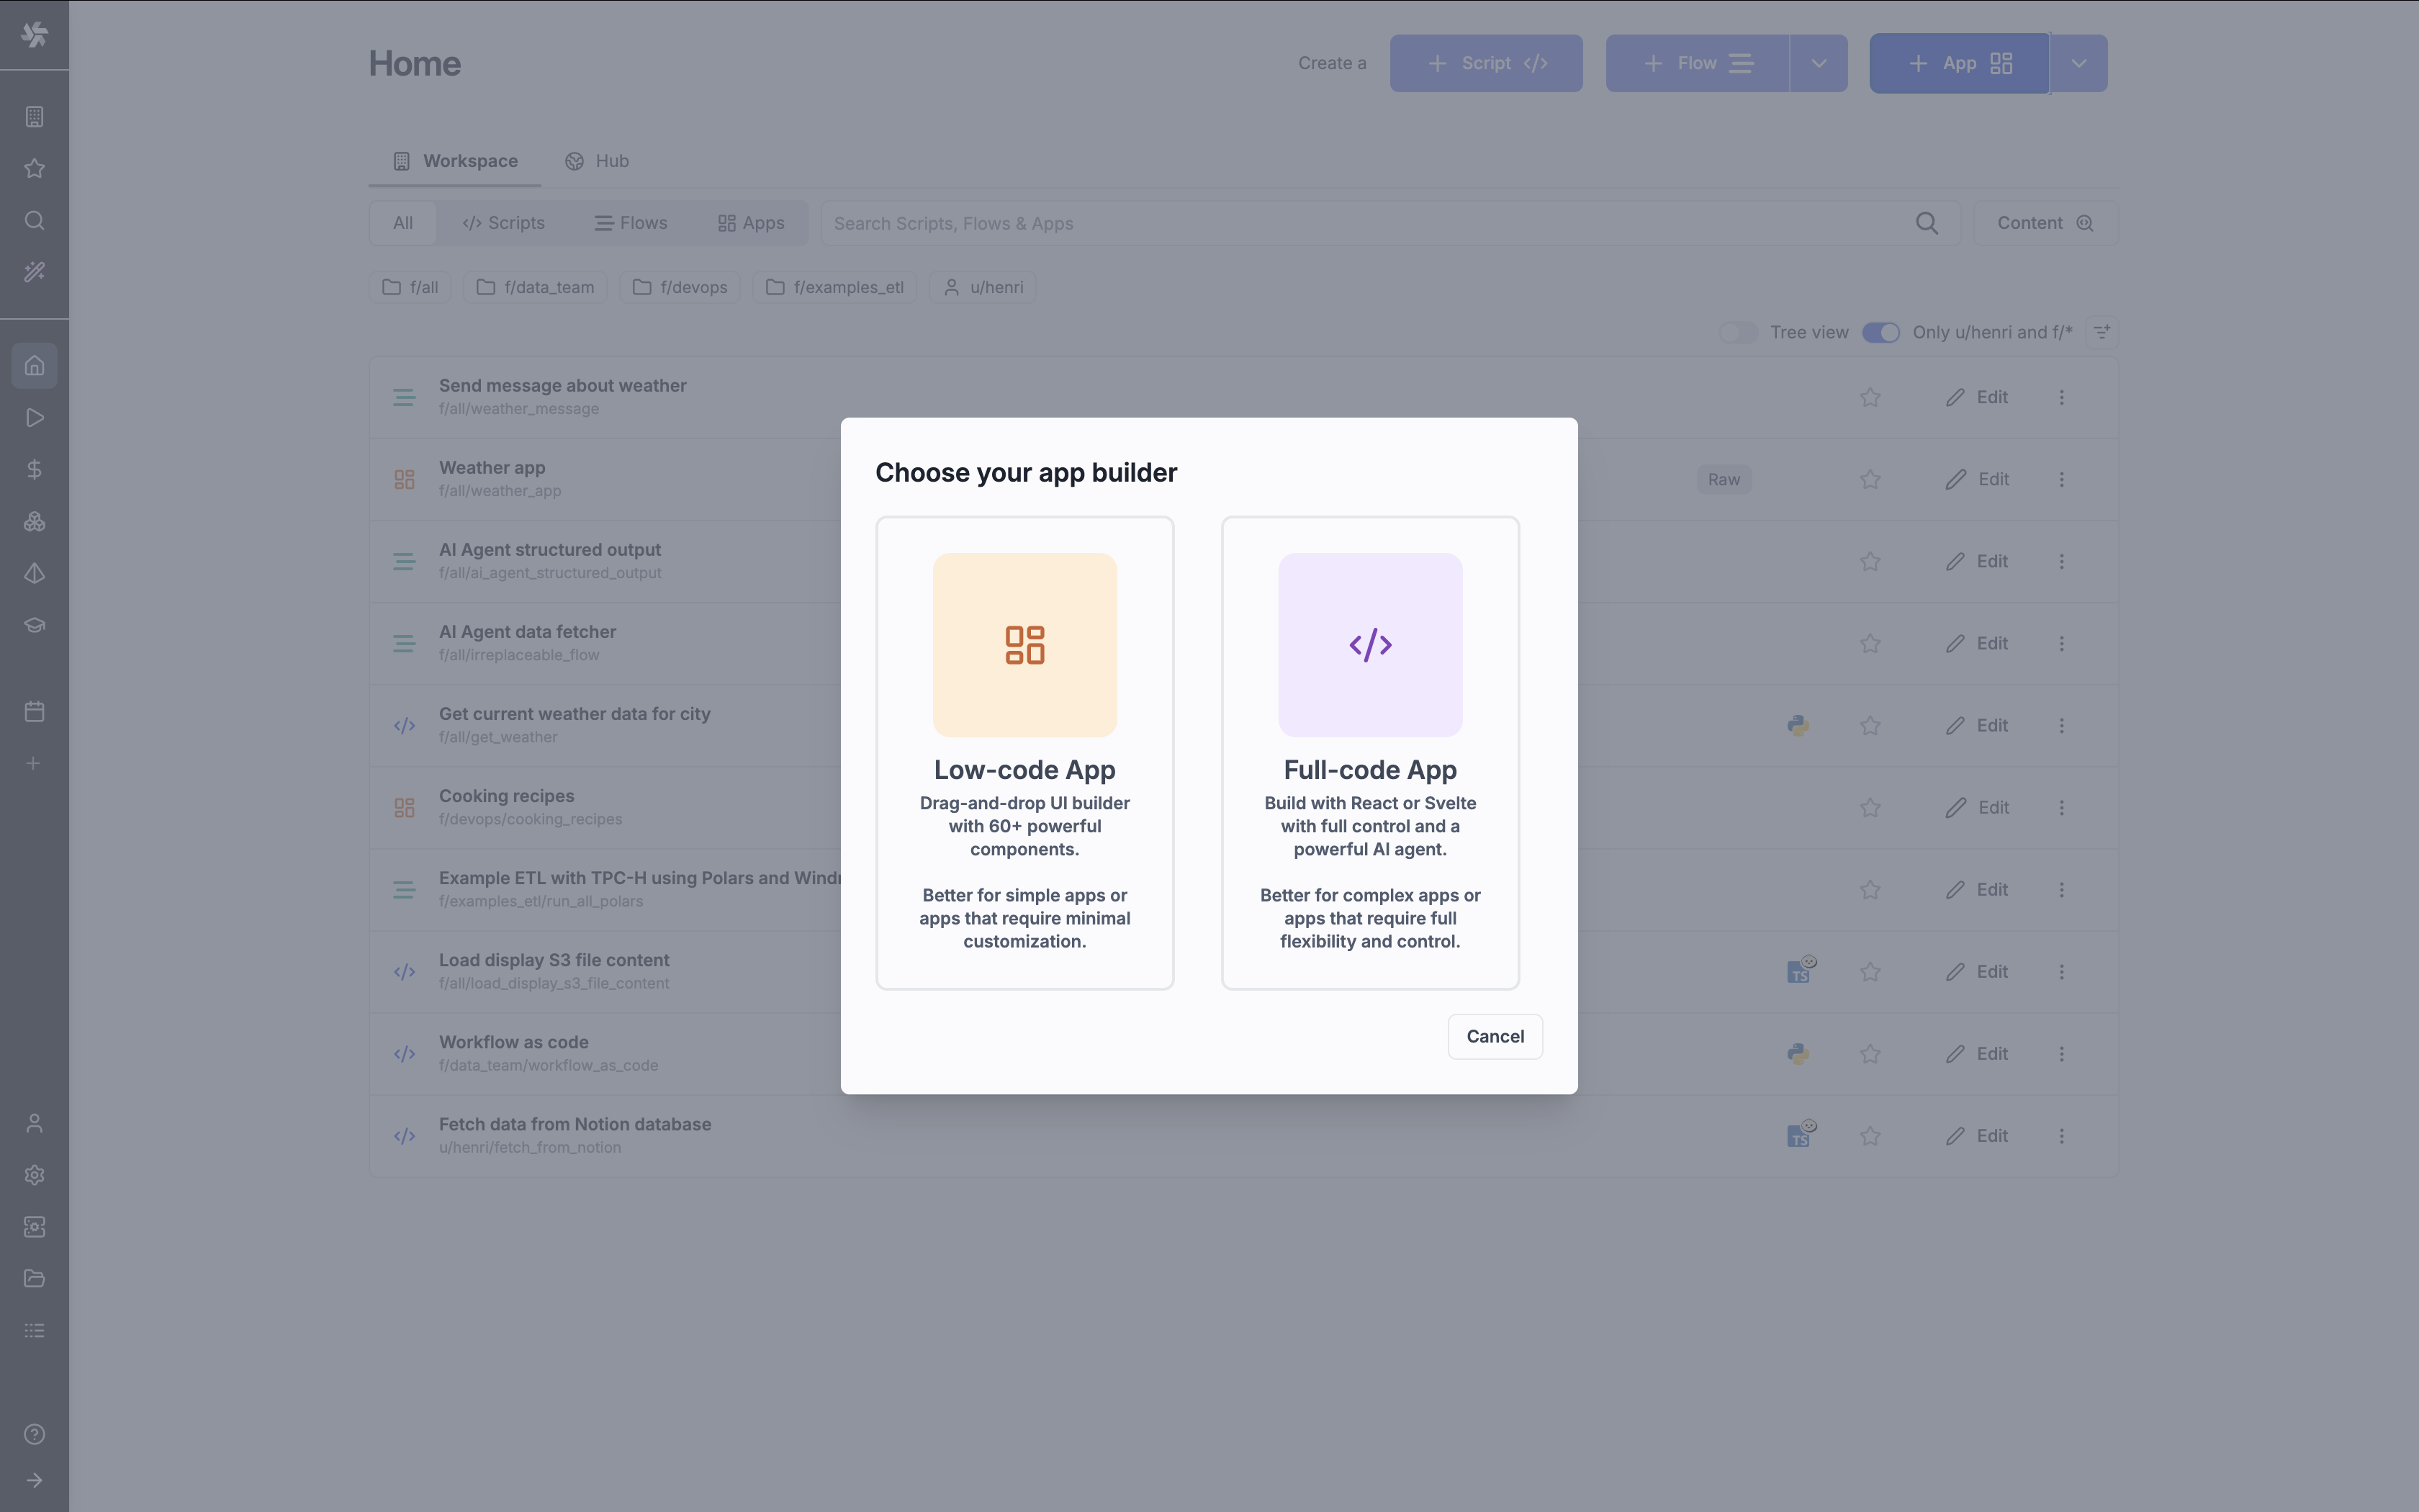The width and height of the screenshot is (2419, 1512).
Task: Open the help question mark icon
Action: coord(34,1434)
